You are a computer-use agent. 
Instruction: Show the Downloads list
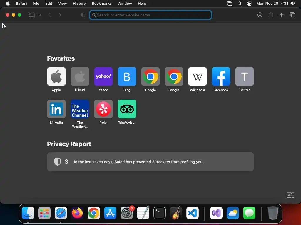click(260, 15)
